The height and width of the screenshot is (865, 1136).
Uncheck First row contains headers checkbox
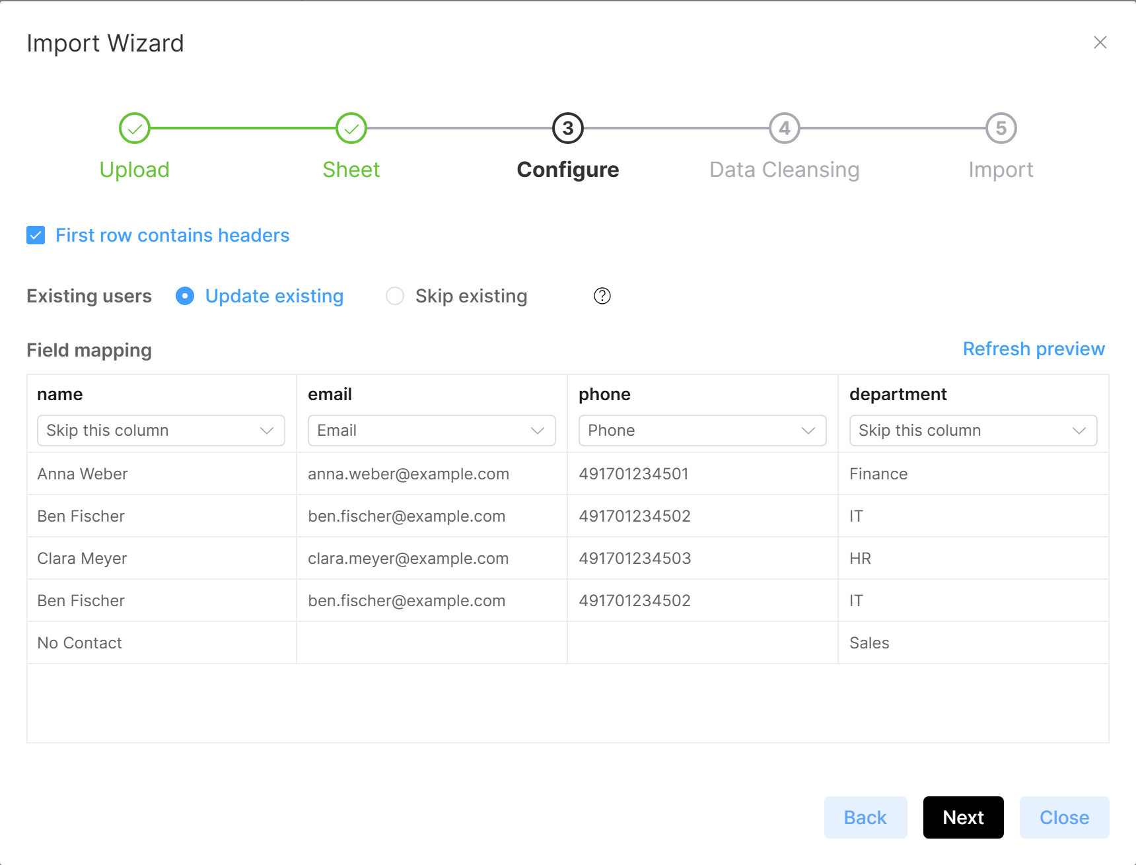[36, 235]
